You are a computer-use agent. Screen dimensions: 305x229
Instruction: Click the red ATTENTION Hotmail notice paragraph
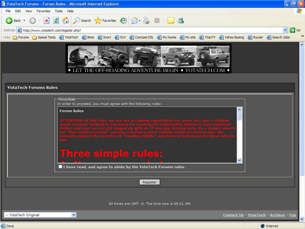[x=147, y=130]
